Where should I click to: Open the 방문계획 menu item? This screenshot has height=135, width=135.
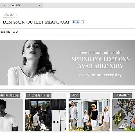pyautogui.click(x=5, y=32)
